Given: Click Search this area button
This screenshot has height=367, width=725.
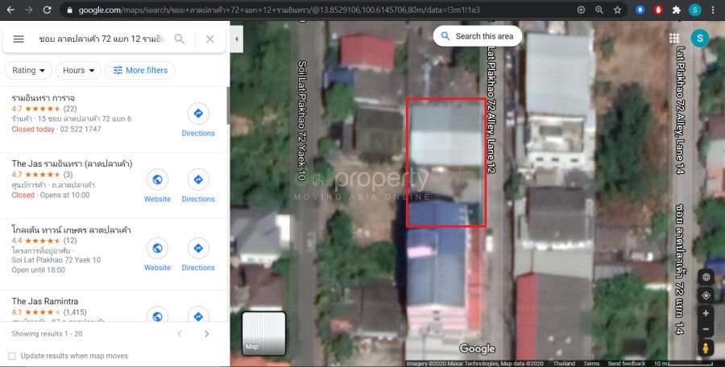Looking at the screenshot, I should tap(478, 36).
